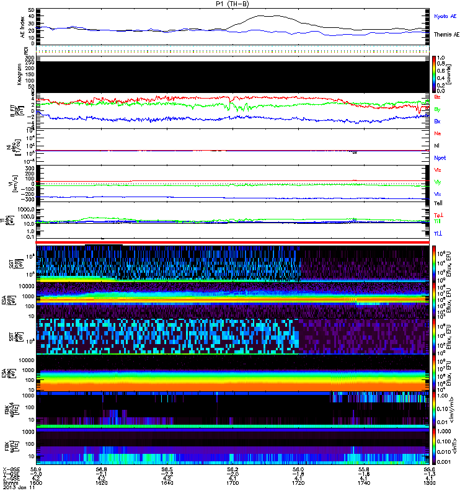The height and width of the screenshot is (496, 465).
Task: Click the SST ion Eflux color bar
Action: click(434, 263)
